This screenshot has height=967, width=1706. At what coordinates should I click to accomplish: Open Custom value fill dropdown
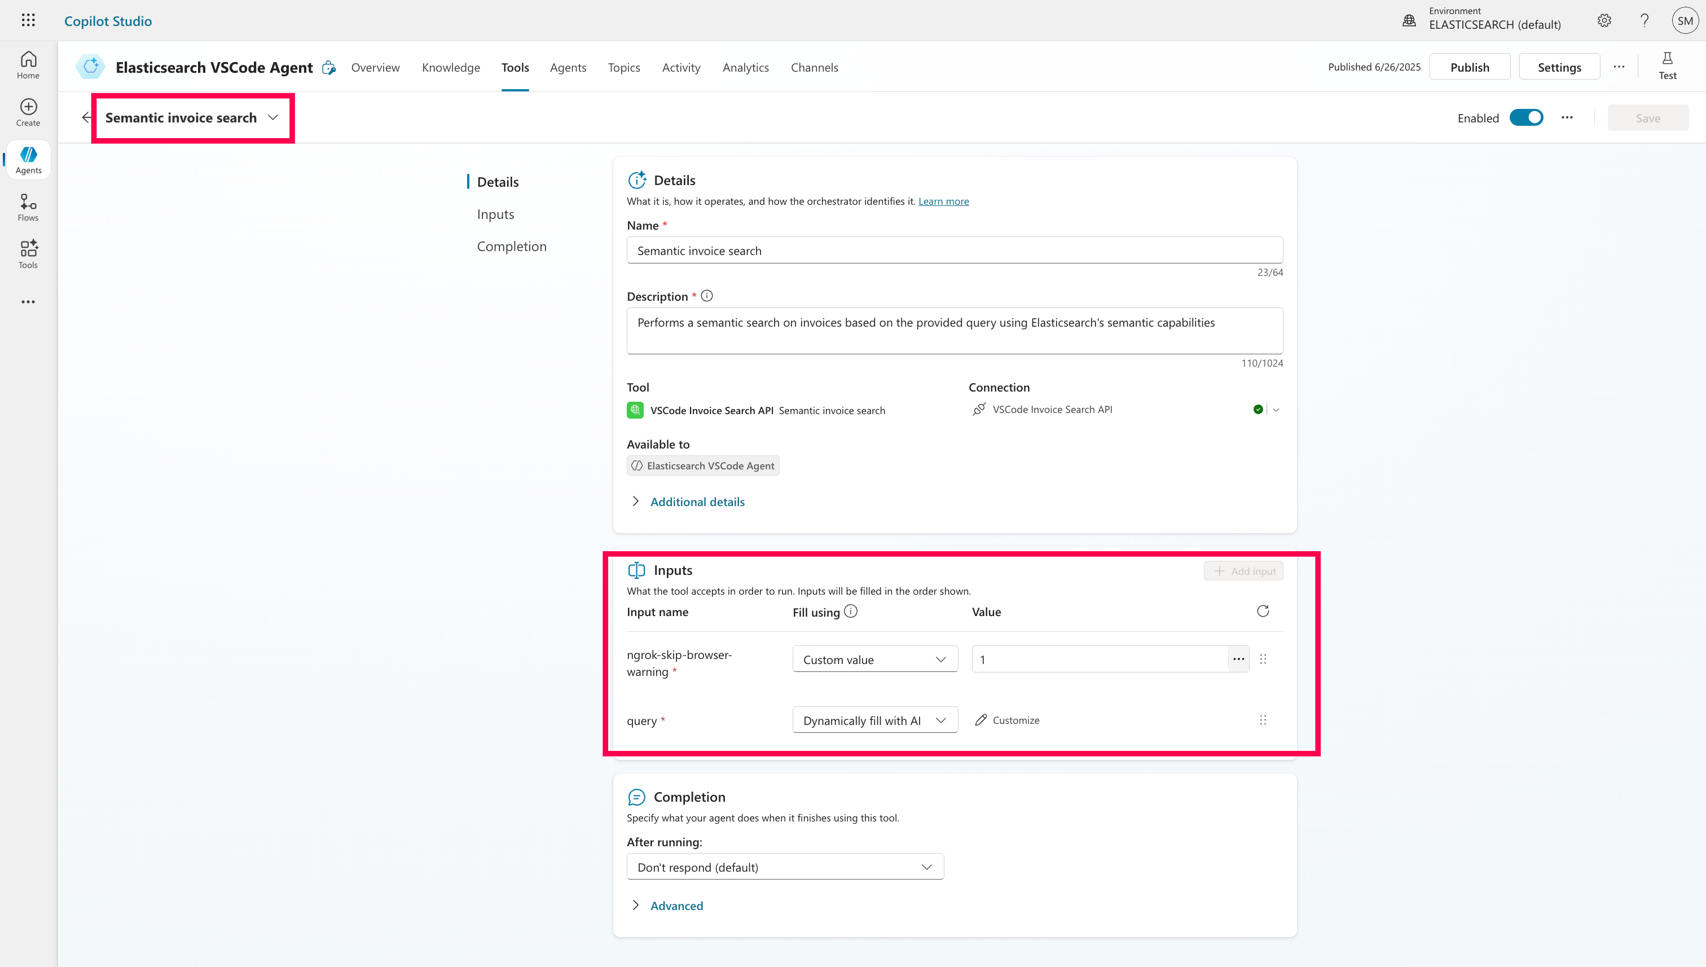click(874, 659)
